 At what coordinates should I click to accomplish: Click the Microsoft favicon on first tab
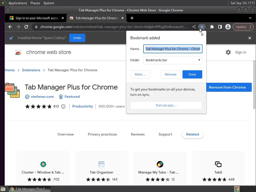click(x=11, y=18)
